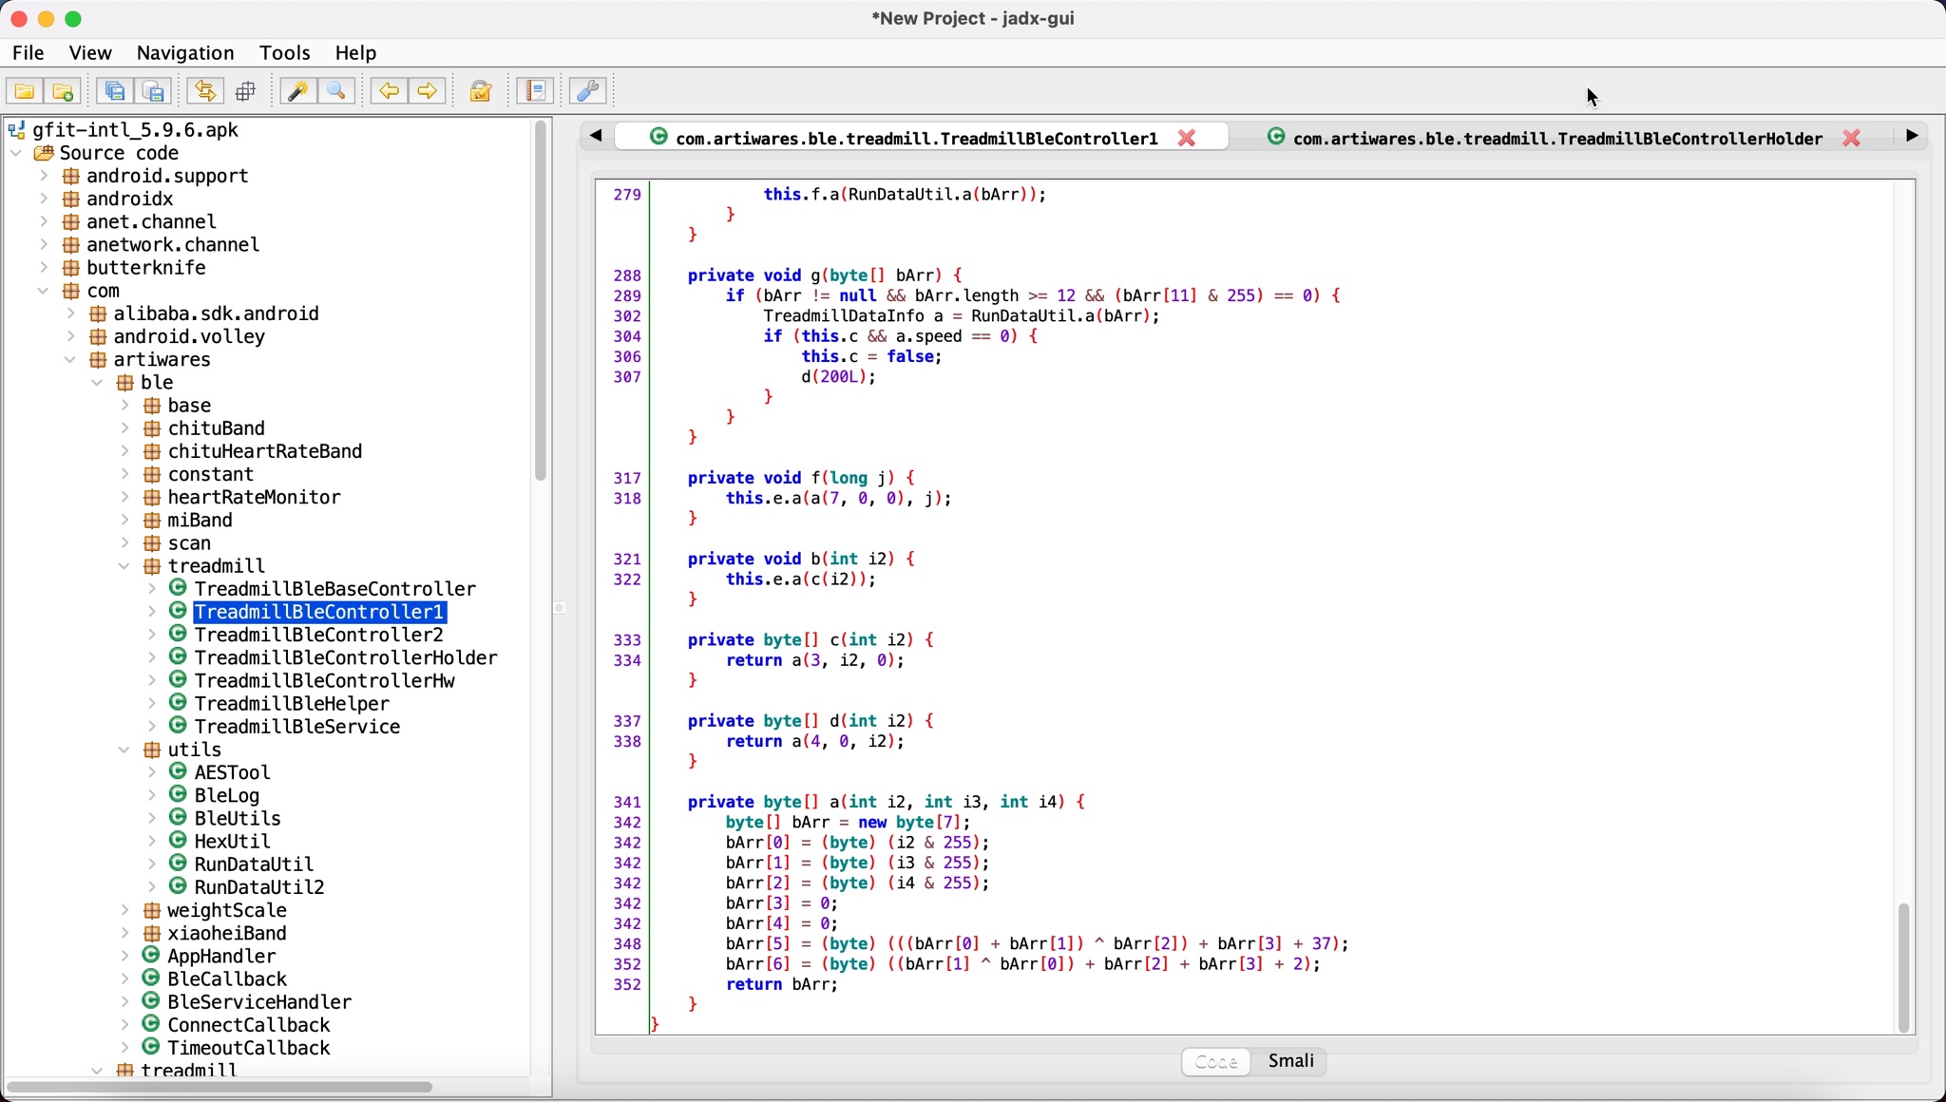The height and width of the screenshot is (1102, 1946).
Task: Click the Source code folder icon
Action: coord(44,153)
